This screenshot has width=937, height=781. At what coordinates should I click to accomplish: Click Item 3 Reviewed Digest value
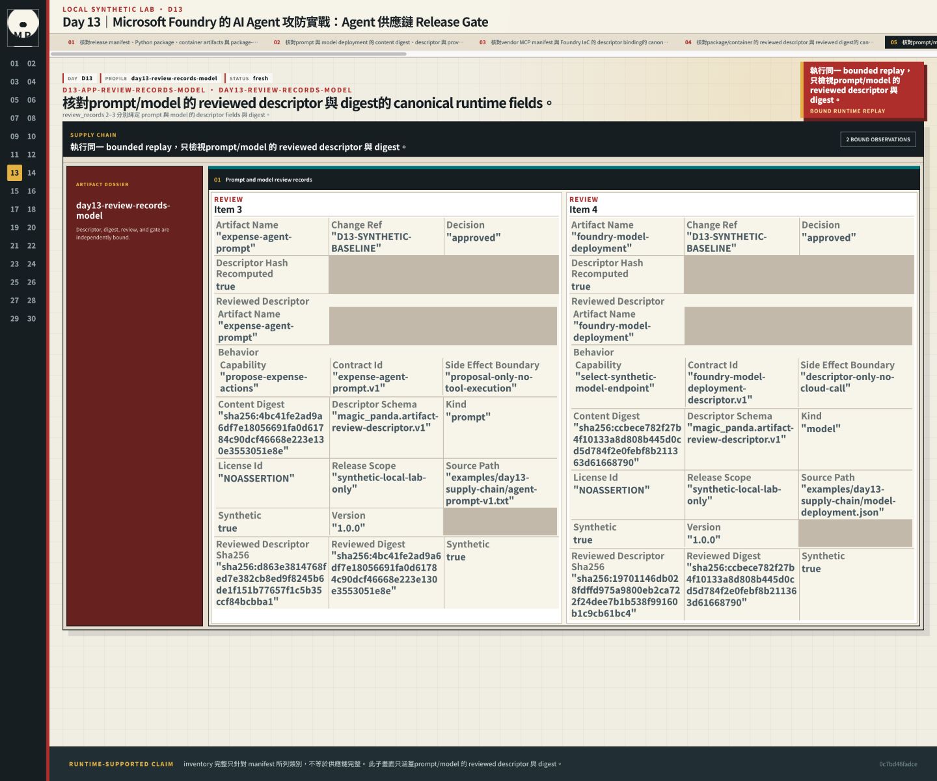[386, 573]
